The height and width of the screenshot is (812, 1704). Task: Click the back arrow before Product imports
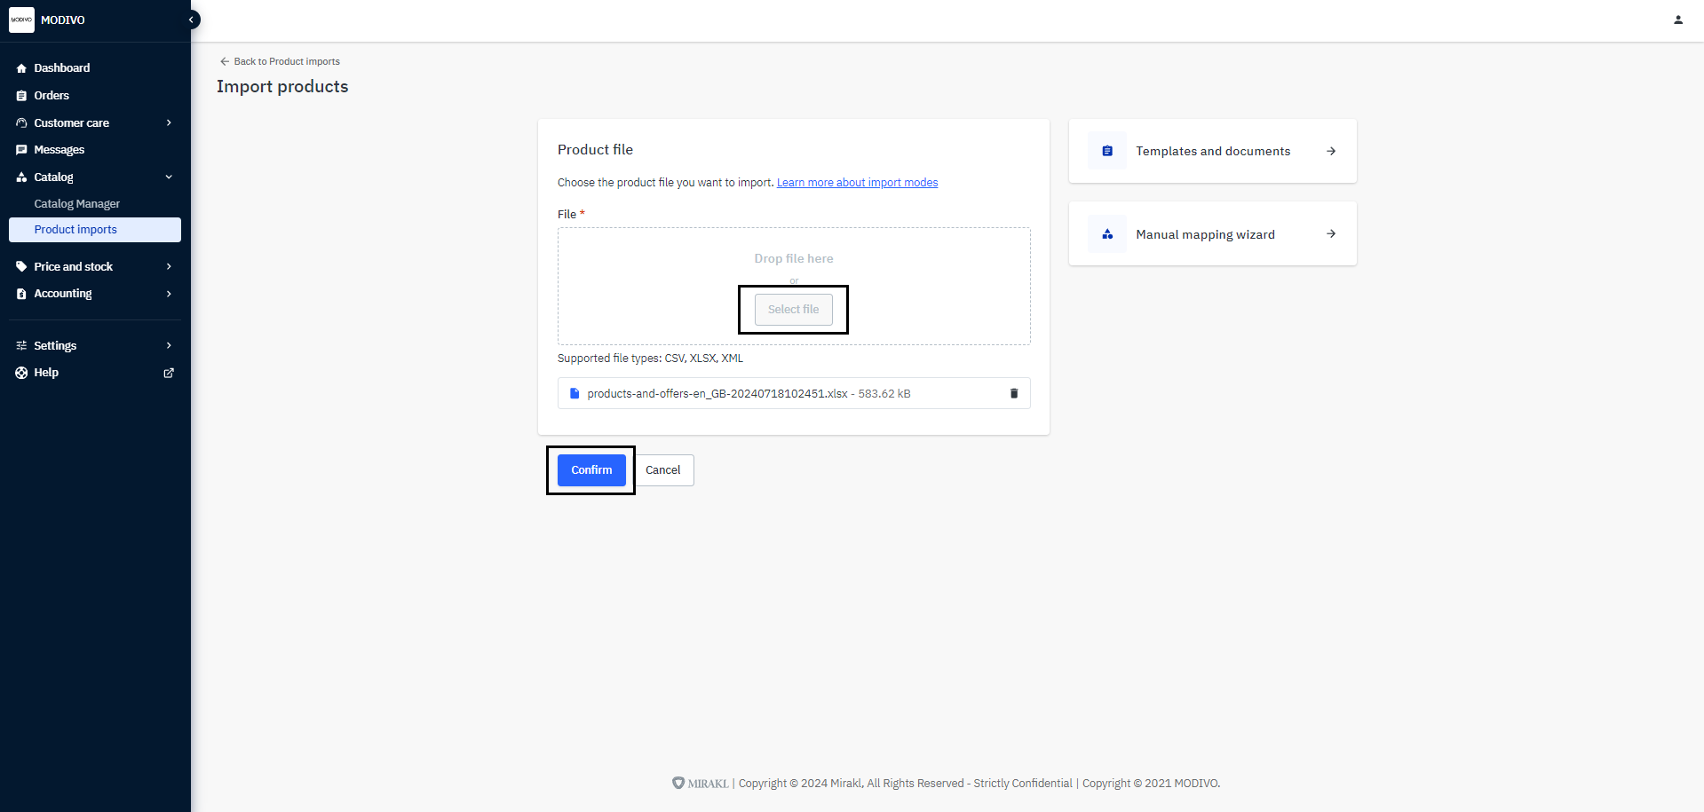coord(225,61)
